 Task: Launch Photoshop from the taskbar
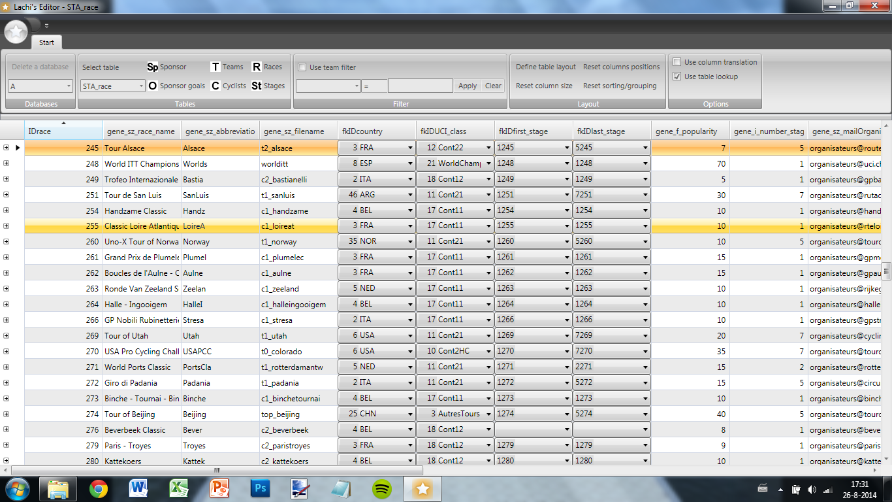[x=260, y=488]
